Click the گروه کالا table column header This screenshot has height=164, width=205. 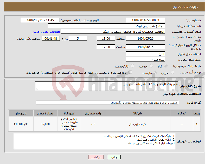[x=69, y=113]
